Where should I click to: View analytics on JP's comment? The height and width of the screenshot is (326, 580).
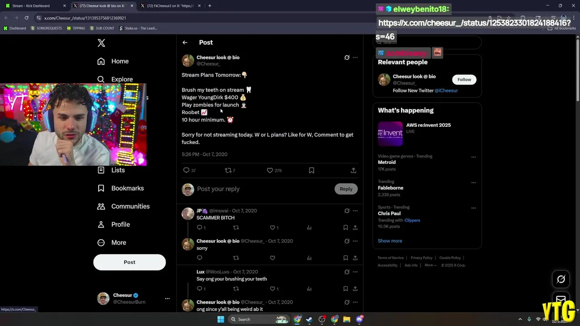[309, 228]
